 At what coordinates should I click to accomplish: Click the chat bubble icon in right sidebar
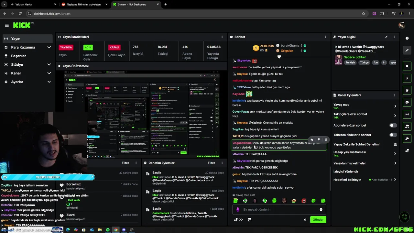pyautogui.click(x=407, y=102)
